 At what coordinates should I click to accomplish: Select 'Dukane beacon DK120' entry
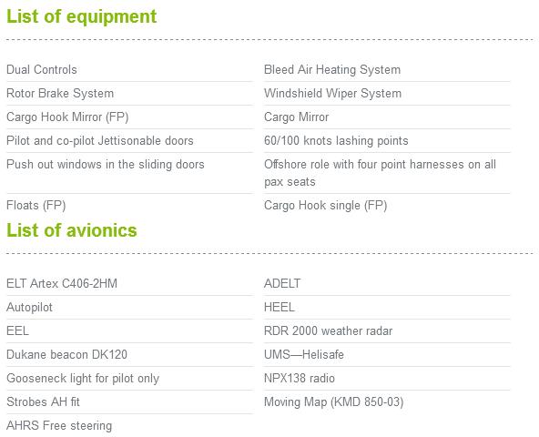click(66, 355)
